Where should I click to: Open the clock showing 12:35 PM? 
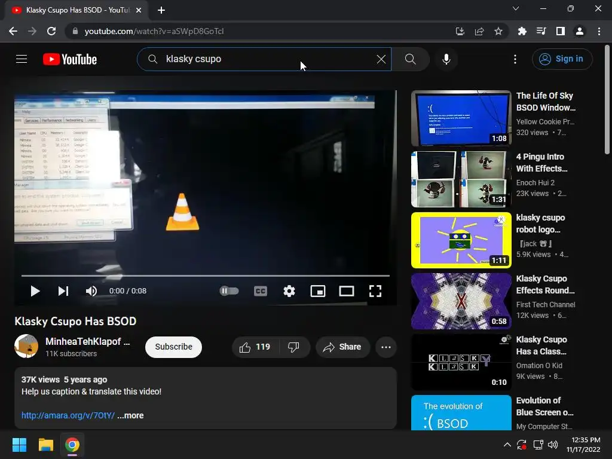click(x=583, y=445)
